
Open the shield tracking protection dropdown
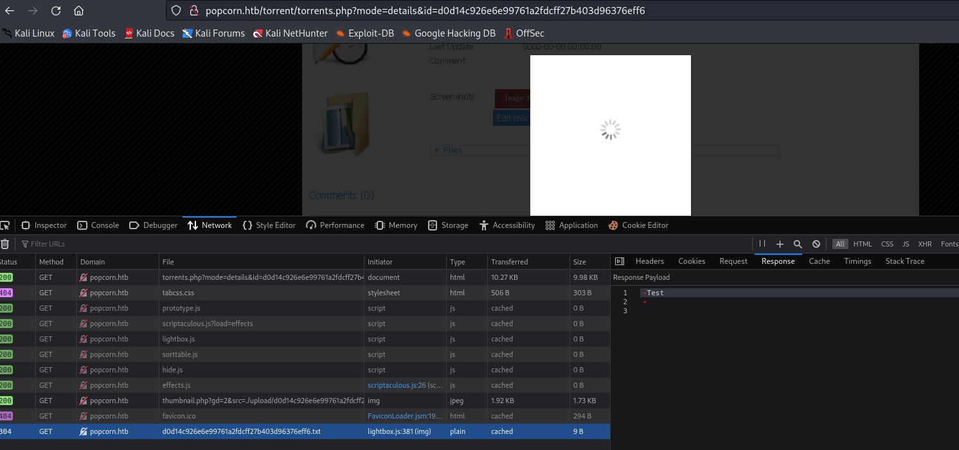pyautogui.click(x=175, y=10)
